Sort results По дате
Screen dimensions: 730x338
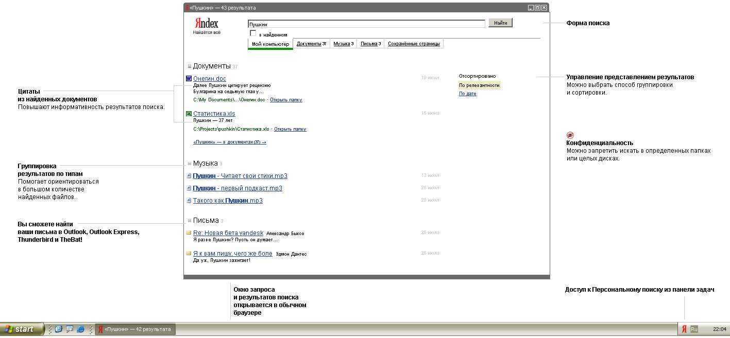[468, 94]
